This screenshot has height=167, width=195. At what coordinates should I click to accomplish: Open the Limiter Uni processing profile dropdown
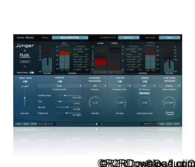click(x=120, y=86)
